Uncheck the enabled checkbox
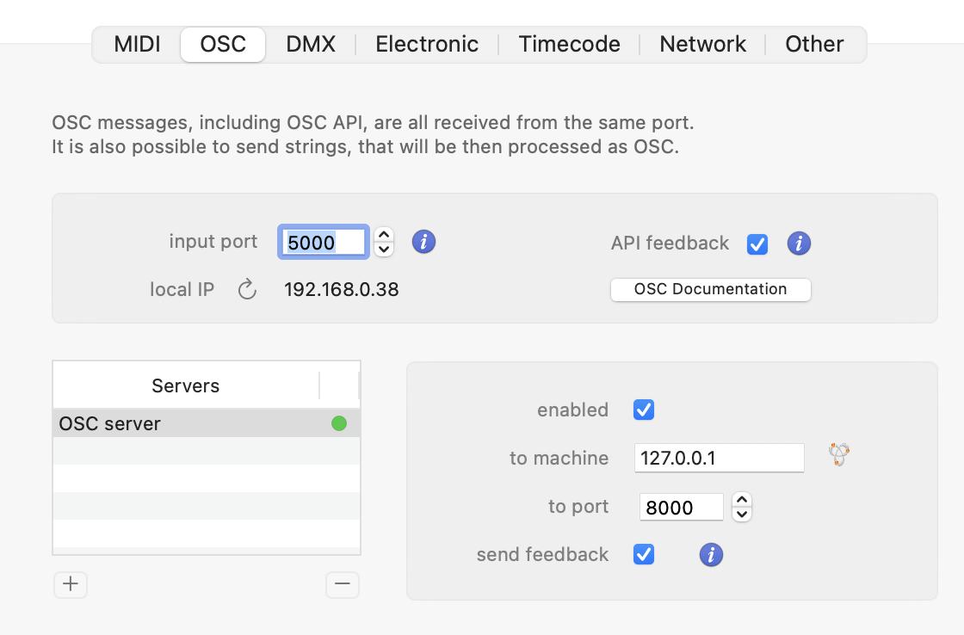 pyautogui.click(x=644, y=410)
